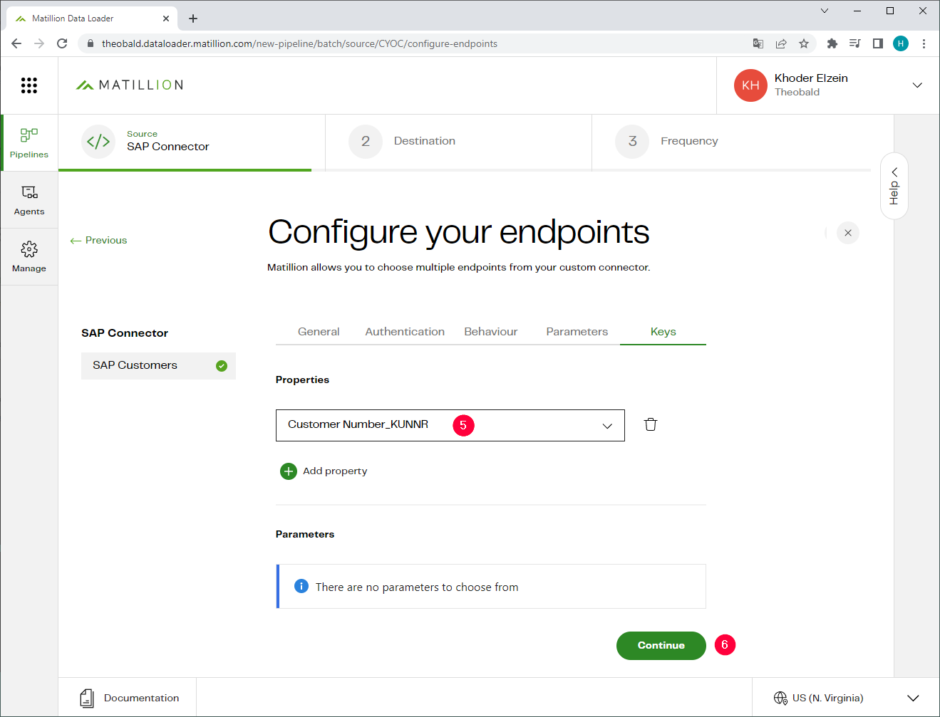Open Manage settings in the sidebar
Screen dimensions: 940x717
[x=29, y=257]
